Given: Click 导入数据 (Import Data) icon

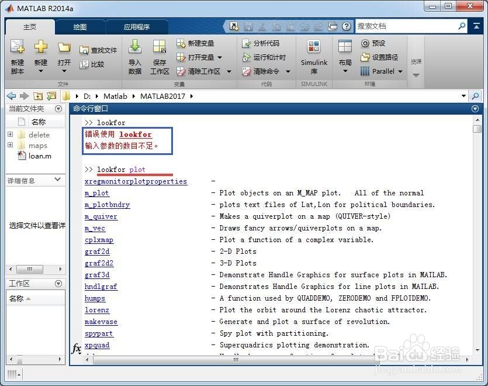Looking at the screenshot, I should 135,47.
